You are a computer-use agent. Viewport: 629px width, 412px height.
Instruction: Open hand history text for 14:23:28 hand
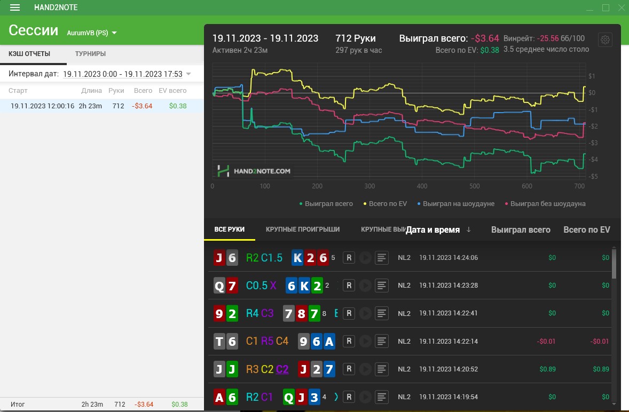click(x=381, y=286)
